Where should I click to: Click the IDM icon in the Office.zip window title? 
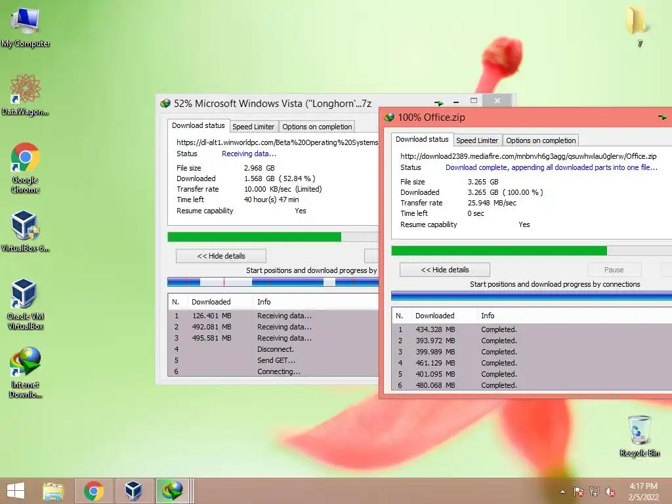pyautogui.click(x=389, y=117)
